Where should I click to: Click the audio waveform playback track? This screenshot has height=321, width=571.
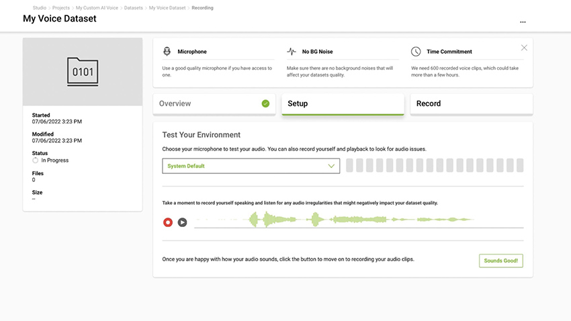358,220
